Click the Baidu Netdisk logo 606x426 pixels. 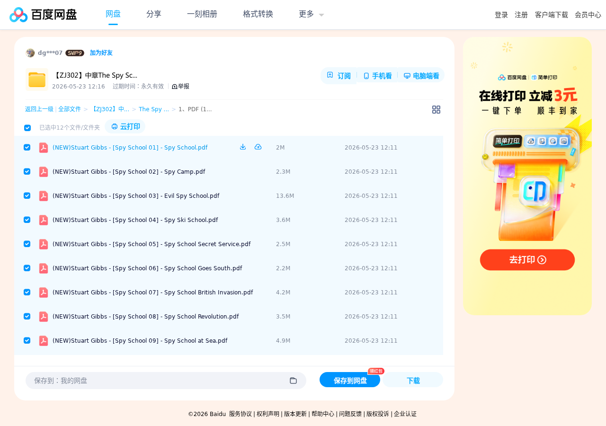click(43, 15)
